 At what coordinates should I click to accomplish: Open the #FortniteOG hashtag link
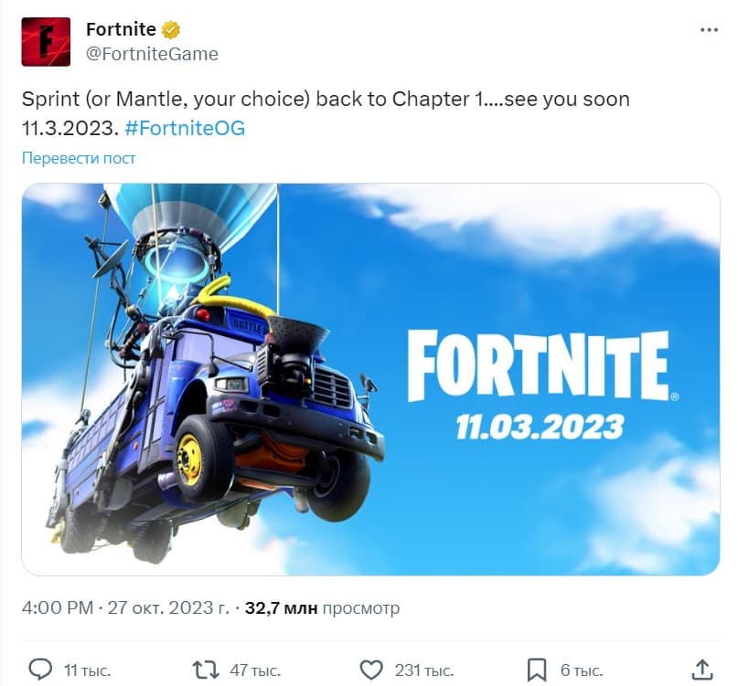185,128
